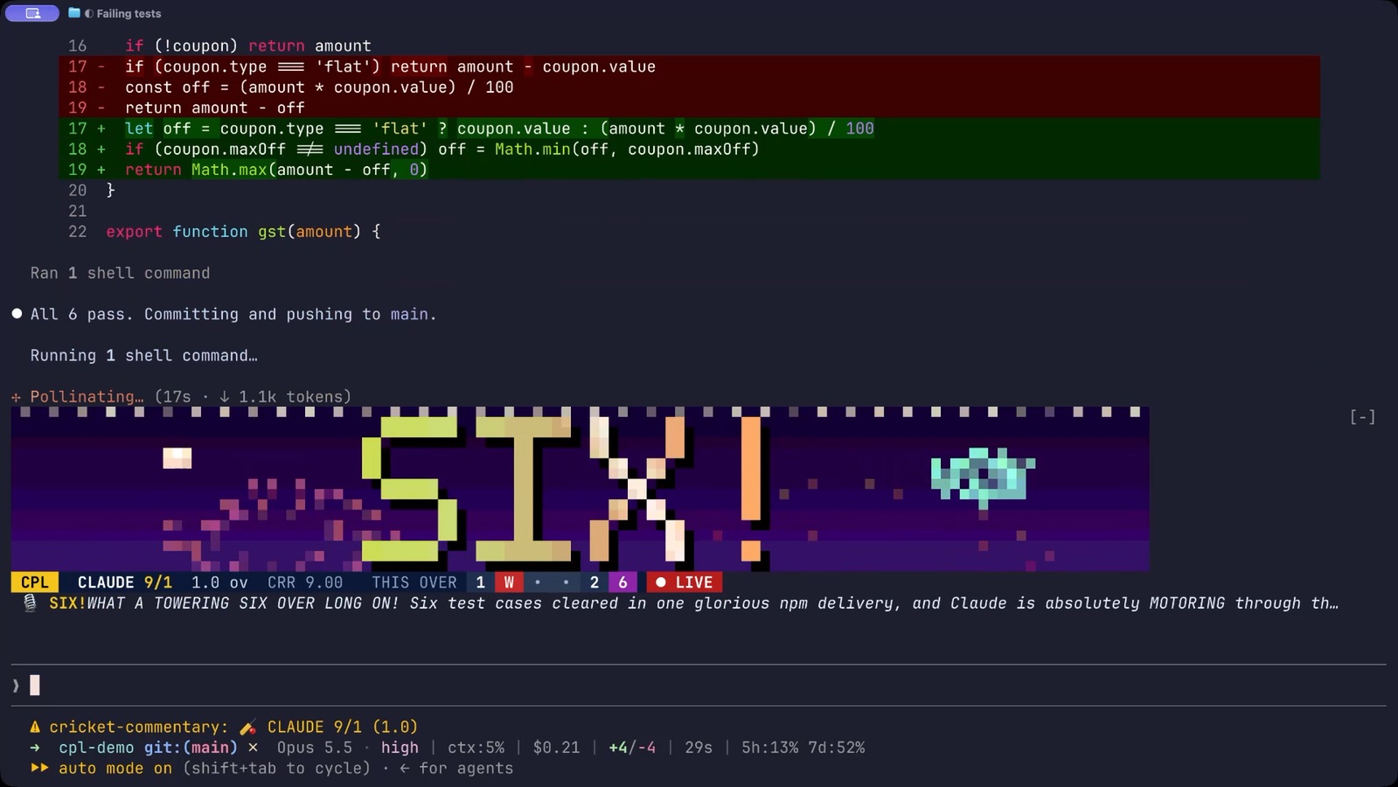Toggle the auto mode on indicator
1398x787 pixels.
coord(115,768)
